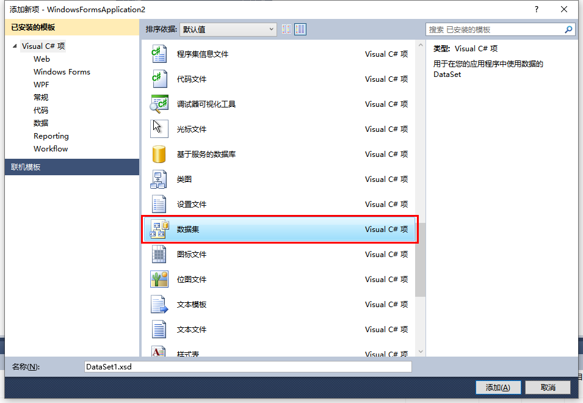Click the scrollbar down arrow in template list
This screenshot has width=583, height=403.
421,353
